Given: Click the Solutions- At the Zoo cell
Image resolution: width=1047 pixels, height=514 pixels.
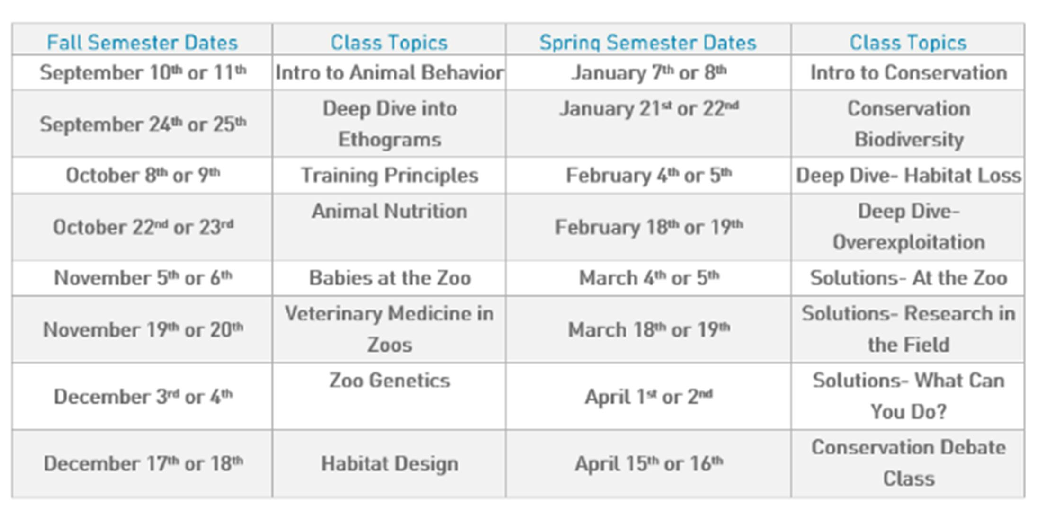Looking at the screenshot, I should [x=908, y=278].
